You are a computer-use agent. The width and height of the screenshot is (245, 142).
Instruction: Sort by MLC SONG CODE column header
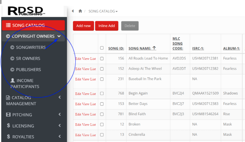(178, 43)
